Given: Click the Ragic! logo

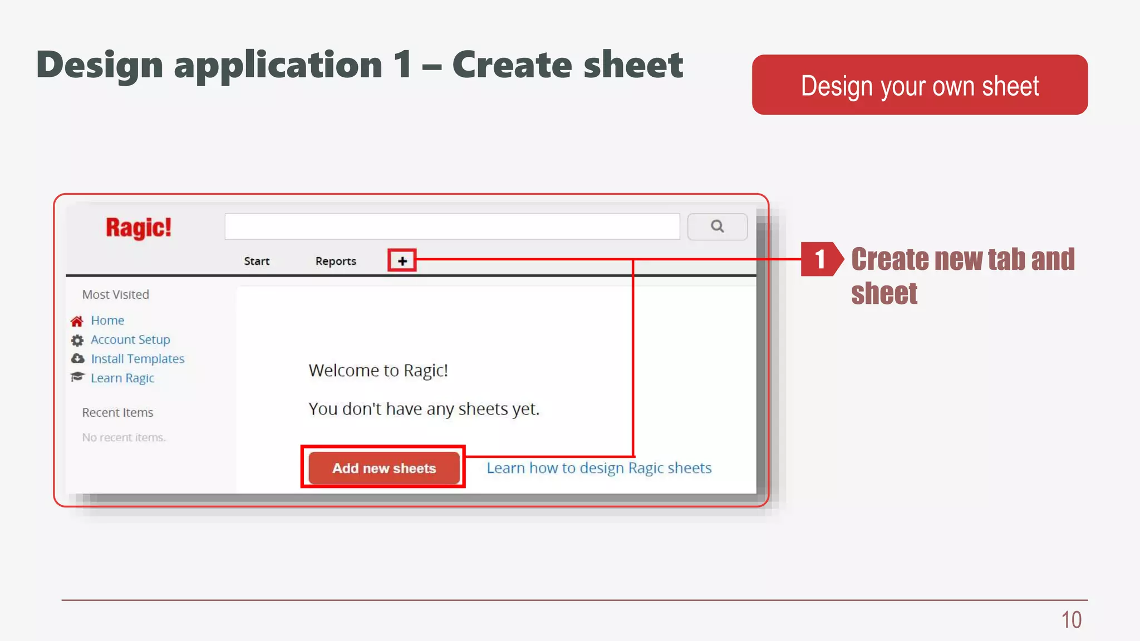Looking at the screenshot, I should (139, 228).
